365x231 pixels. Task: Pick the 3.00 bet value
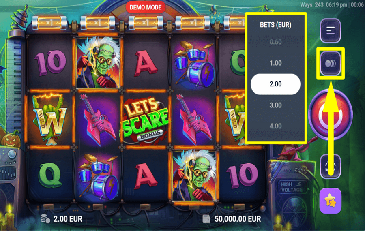coord(275,105)
